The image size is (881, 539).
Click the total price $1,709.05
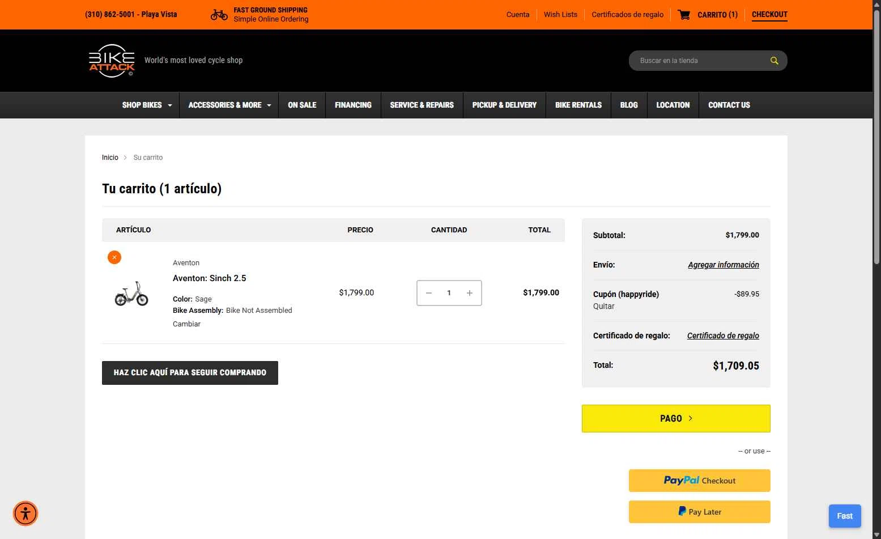point(736,366)
